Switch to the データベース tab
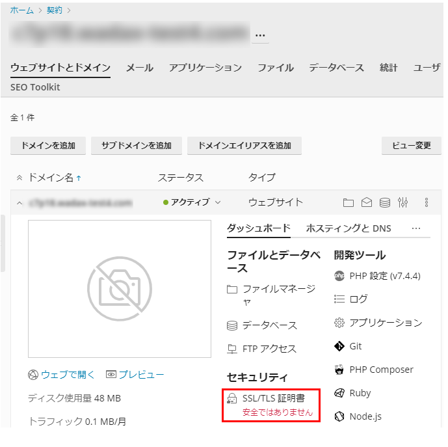This screenshot has height=447, width=448. point(337,68)
